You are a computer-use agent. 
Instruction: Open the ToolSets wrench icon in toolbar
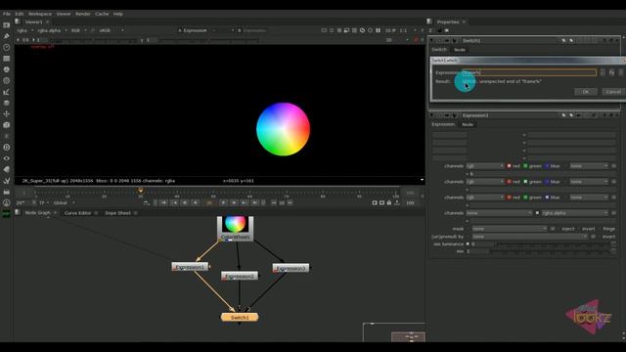click(x=7, y=181)
